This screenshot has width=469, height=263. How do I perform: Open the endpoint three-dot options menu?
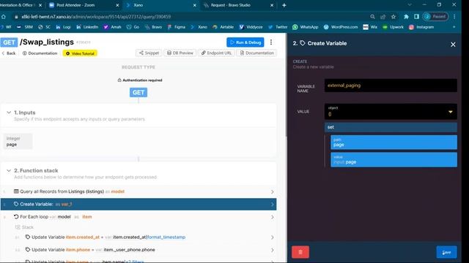[271, 42]
